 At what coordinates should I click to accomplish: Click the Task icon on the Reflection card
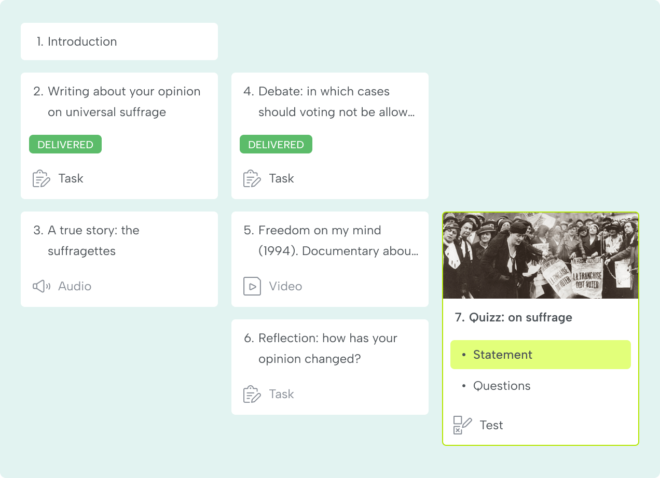(x=252, y=393)
